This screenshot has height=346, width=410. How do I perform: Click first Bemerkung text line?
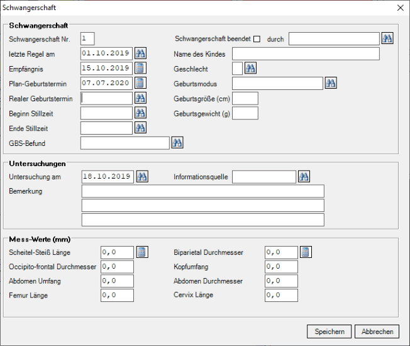(203, 191)
